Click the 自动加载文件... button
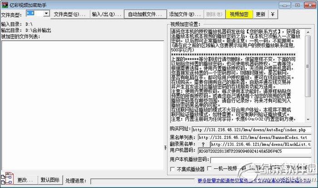 click(145, 15)
